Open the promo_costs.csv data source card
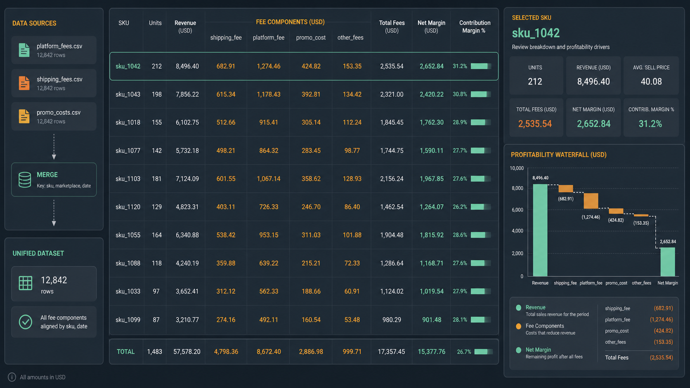The width and height of the screenshot is (690, 388). point(54,116)
